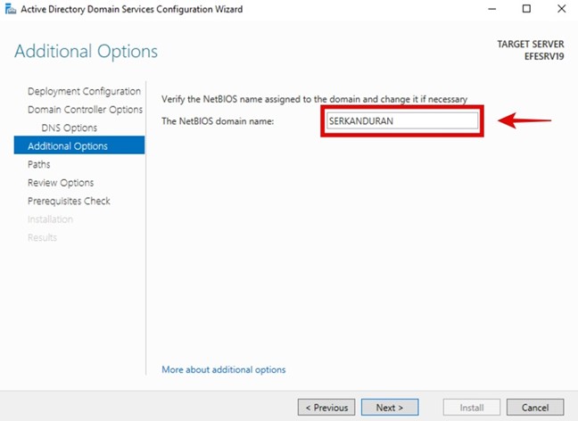Click the NetBIOS domain name field
This screenshot has height=421, width=578.
coord(402,121)
